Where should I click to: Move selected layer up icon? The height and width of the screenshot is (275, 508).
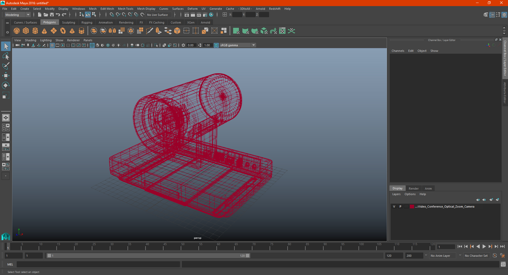[x=478, y=200]
